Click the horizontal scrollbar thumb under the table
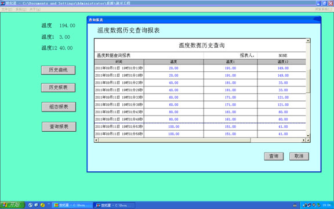This screenshot has height=209, width=334. click(174, 140)
